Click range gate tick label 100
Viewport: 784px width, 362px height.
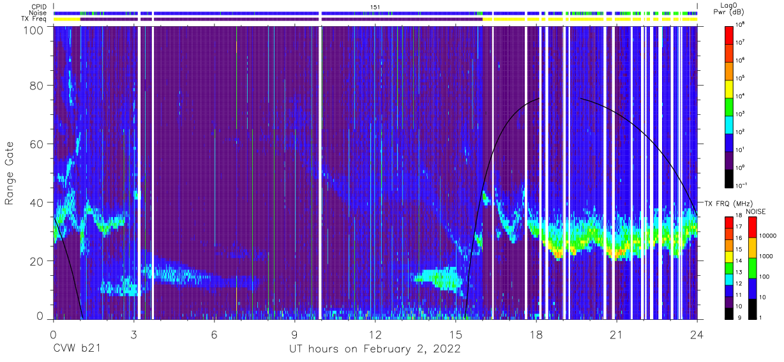(32, 30)
